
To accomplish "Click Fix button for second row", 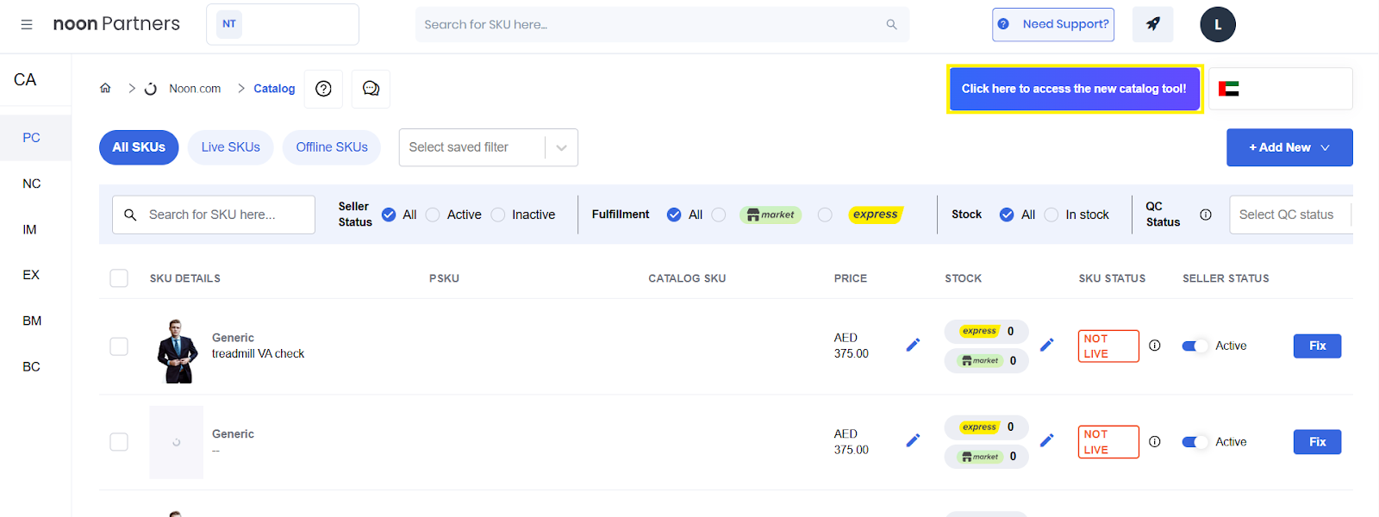I will pyautogui.click(x=1317, y=442).
